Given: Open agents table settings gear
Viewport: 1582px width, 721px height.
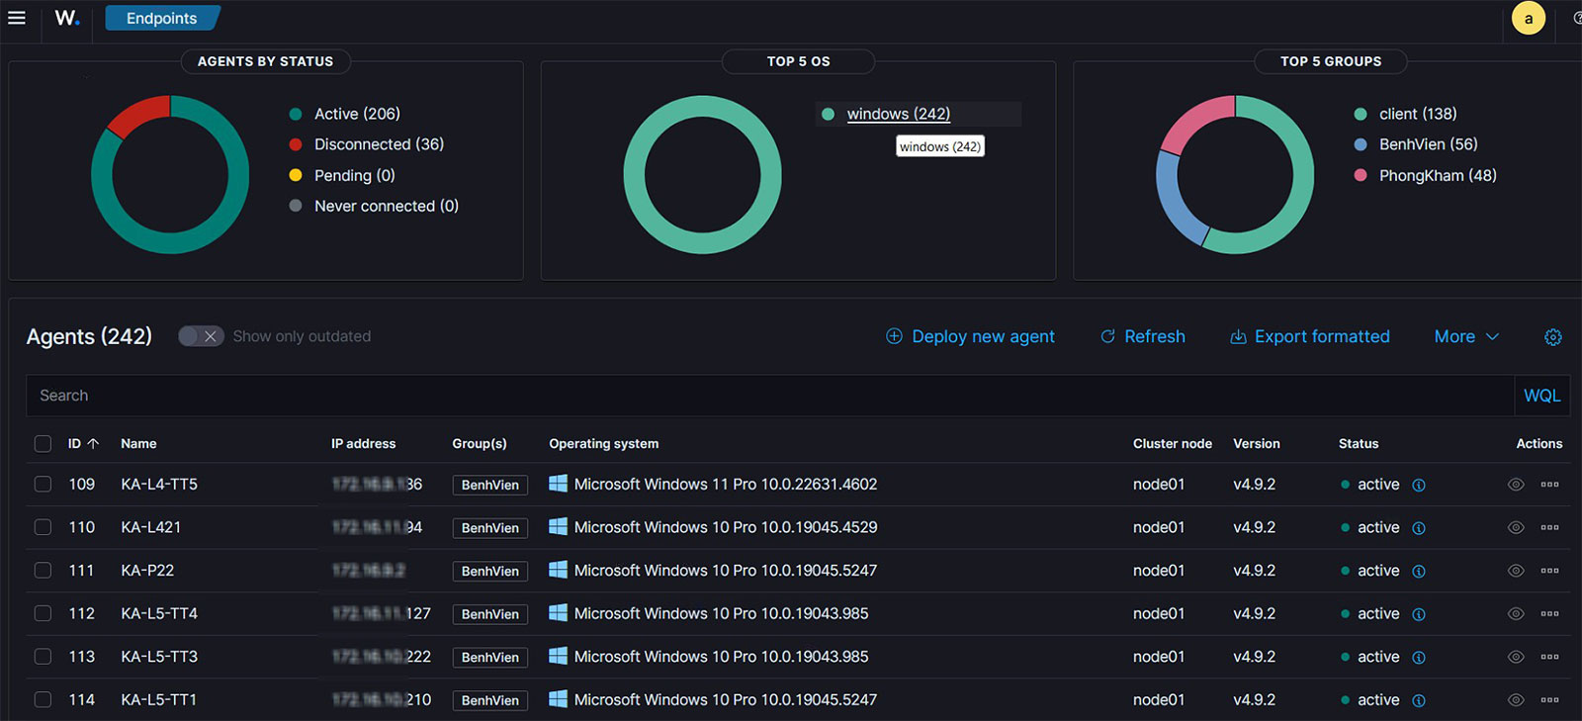Looking at the screenshot, I should (x=1552, y=337).
